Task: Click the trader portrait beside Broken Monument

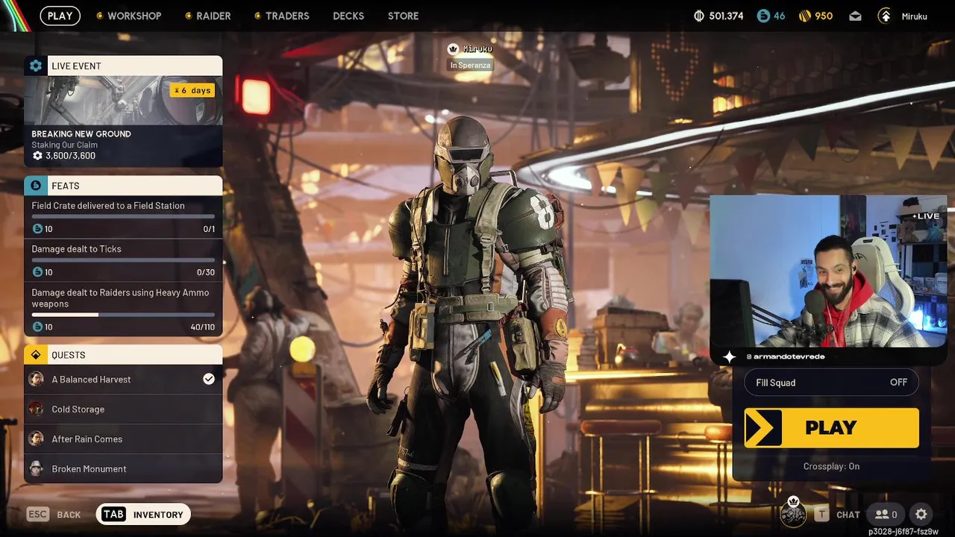Action: point(36,469)
